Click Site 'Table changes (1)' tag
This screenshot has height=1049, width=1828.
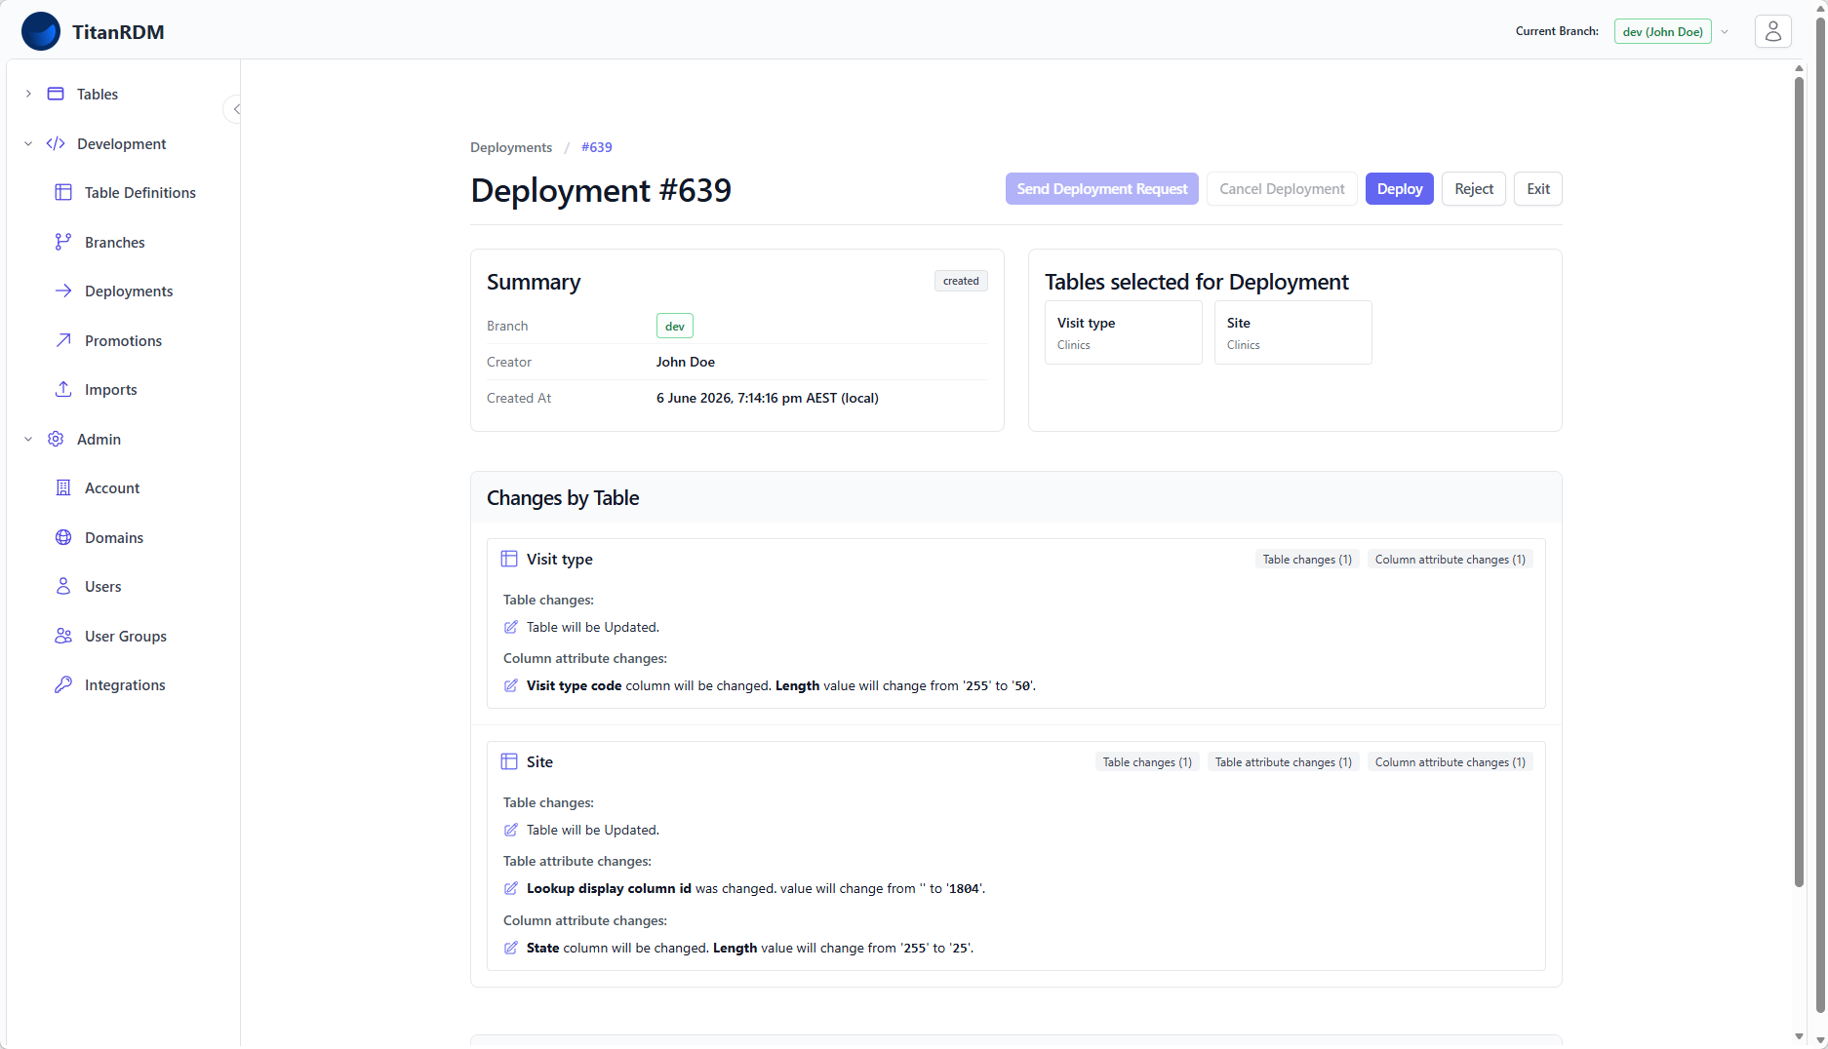point(1147,761)
